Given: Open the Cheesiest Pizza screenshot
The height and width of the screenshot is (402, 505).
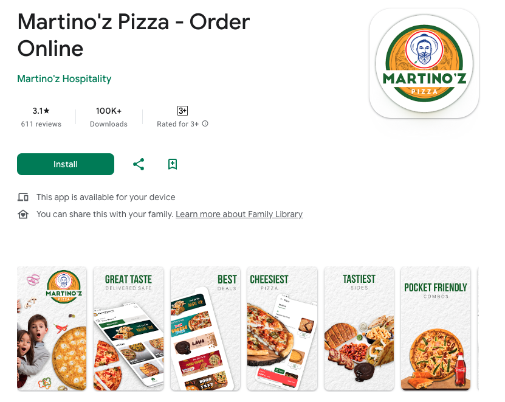Looking at the screenshot, I should coord(282,328).
